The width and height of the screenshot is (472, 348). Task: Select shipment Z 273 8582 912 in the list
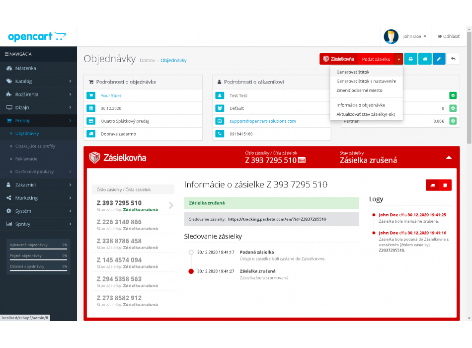pos(133,301)
